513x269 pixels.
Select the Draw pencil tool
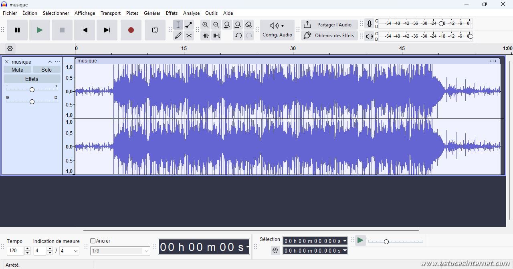(178, 36)
